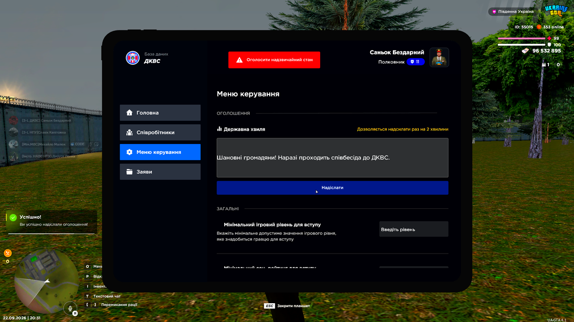Open the Співробітники section
Screen dimensions: 574x322
click(160, 132)
